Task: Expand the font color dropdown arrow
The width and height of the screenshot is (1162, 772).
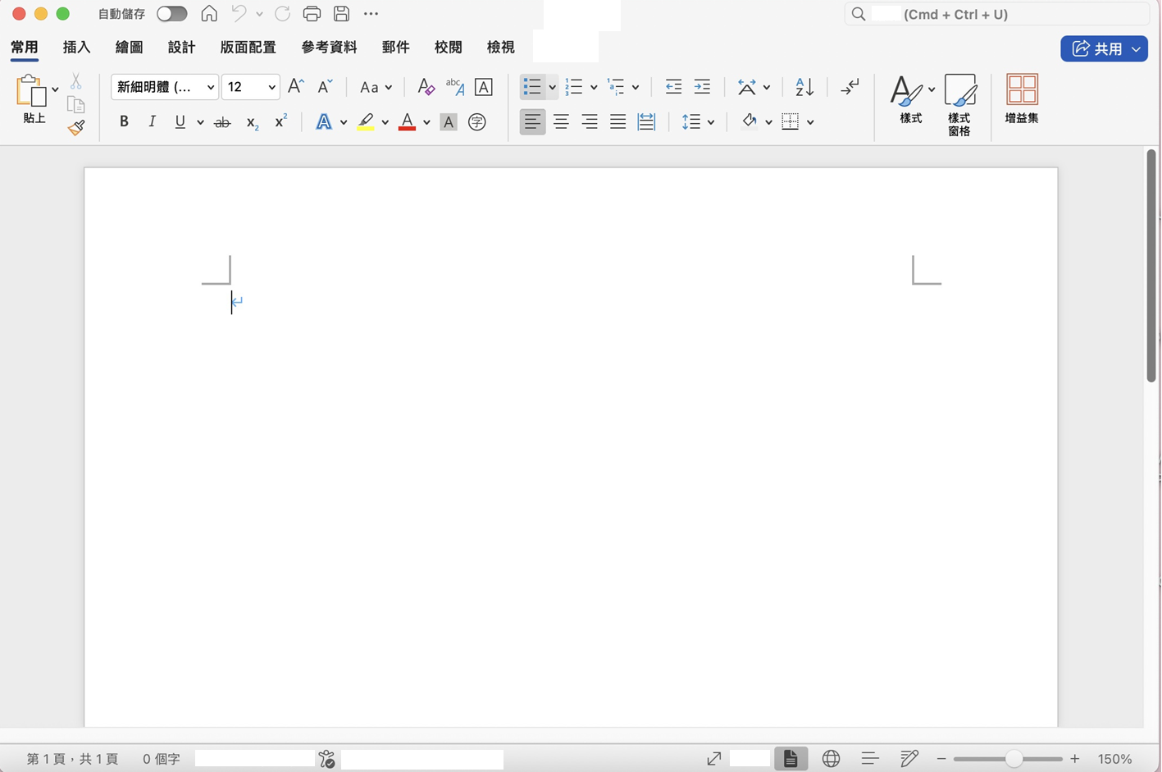Action: tap(426, 122)
